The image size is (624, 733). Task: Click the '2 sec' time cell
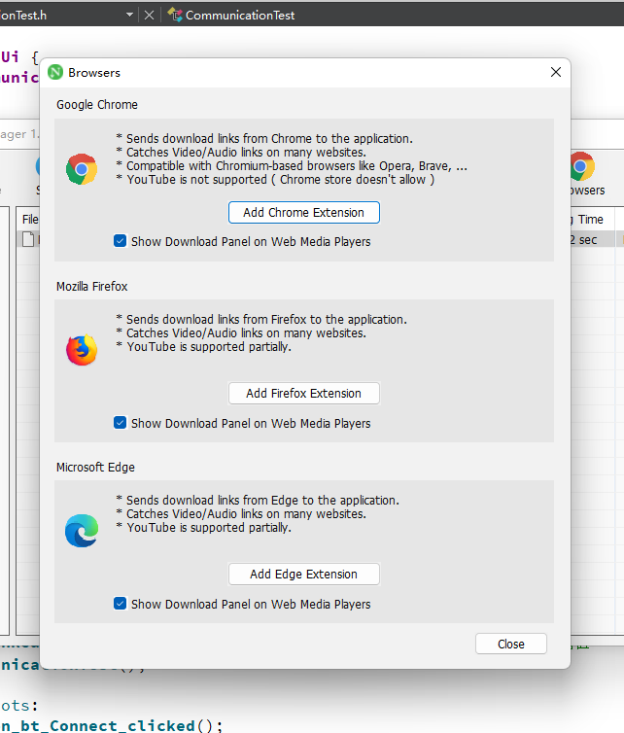[583, 240]
